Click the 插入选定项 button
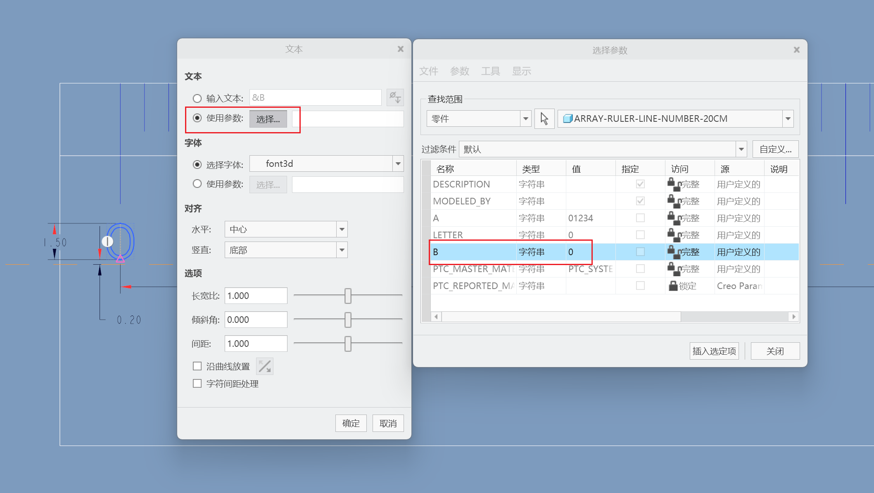874x493 pixels. (714, 351)
